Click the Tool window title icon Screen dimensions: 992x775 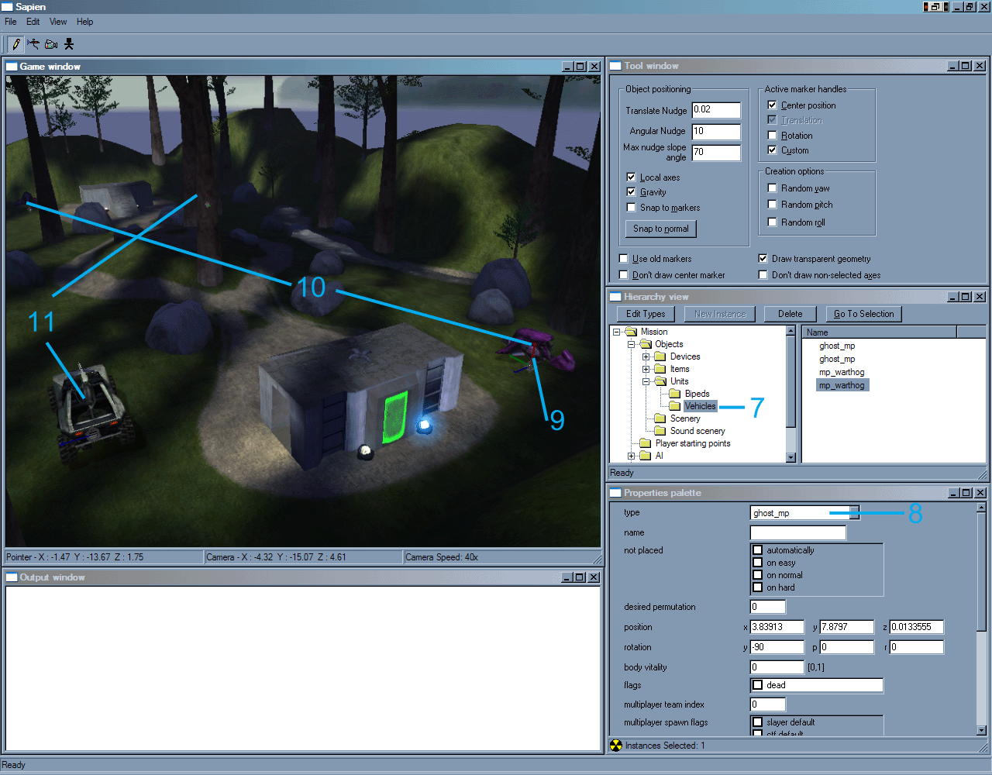click(615, 66)
